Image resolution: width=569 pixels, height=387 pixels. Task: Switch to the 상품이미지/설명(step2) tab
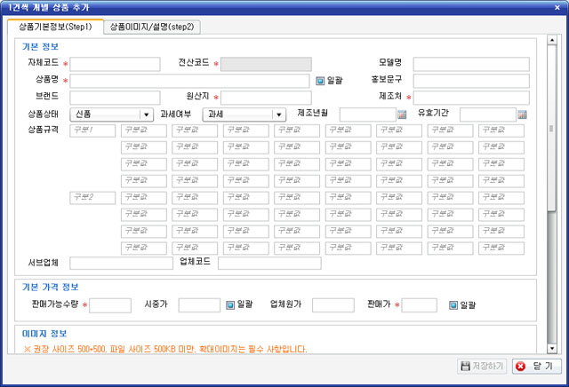(x=151, y=27)
